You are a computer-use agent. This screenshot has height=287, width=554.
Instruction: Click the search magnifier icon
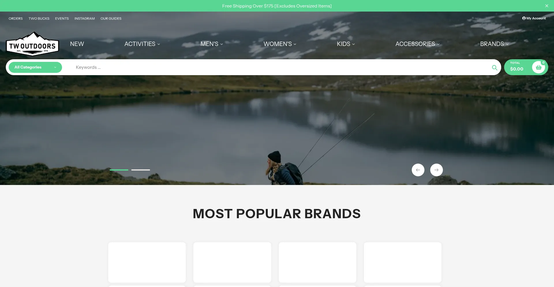click(494, 68)
